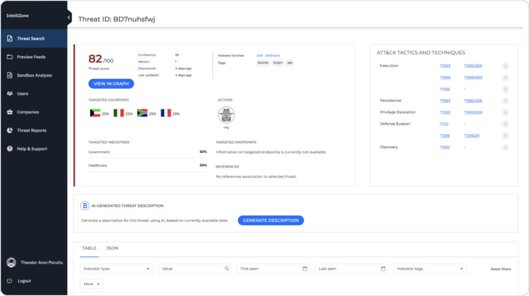The image size is (529, 296).
Task: Expand the More filters dropdown
Action: (92, 284)
